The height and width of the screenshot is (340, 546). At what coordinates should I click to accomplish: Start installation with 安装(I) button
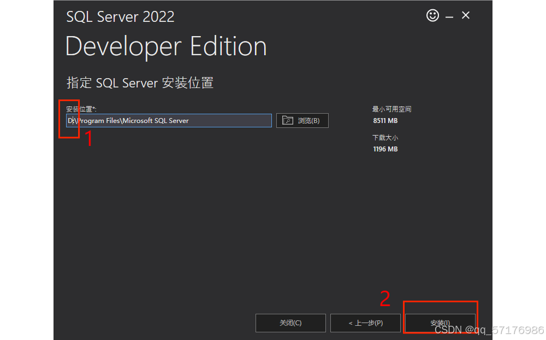point(440,323)
